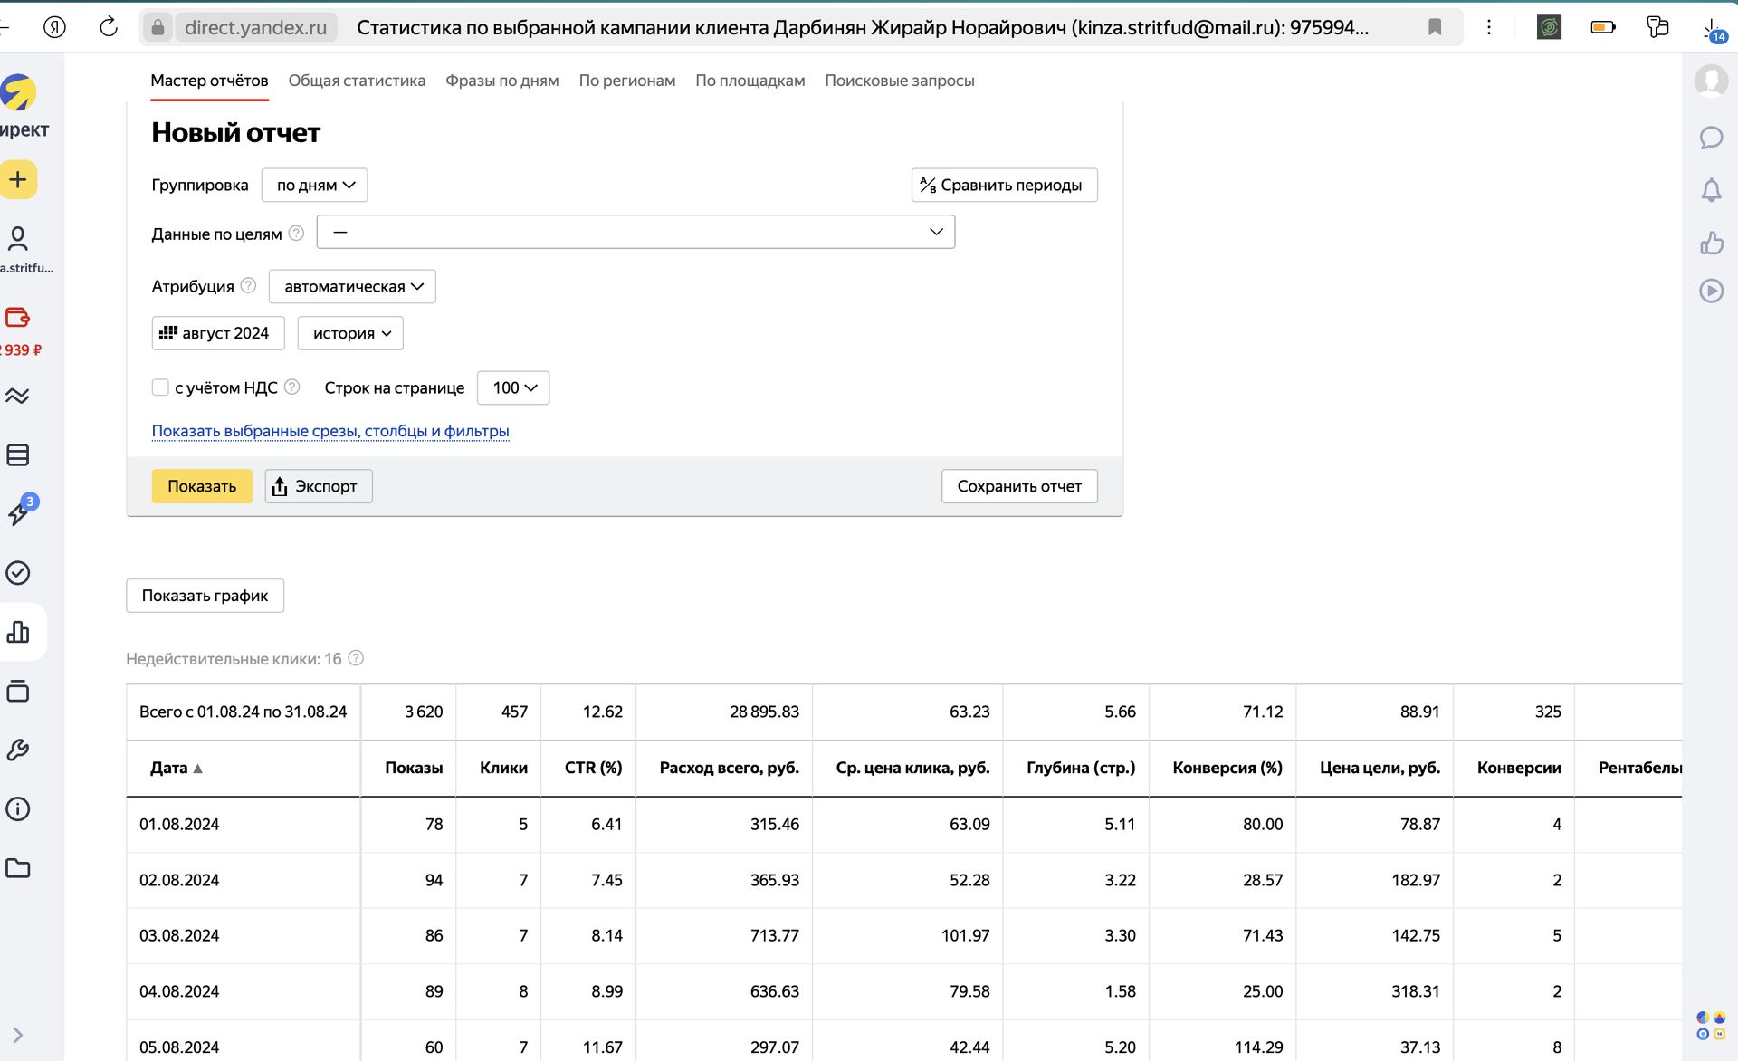Open the wallet balance icon in sidebar
1738x1061 pixels.
(18, 318)
